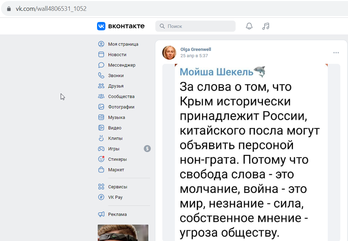This screenshot has height=241, width=348.
Task: Click the VK logo icon
Action: [x=101, y=26]
